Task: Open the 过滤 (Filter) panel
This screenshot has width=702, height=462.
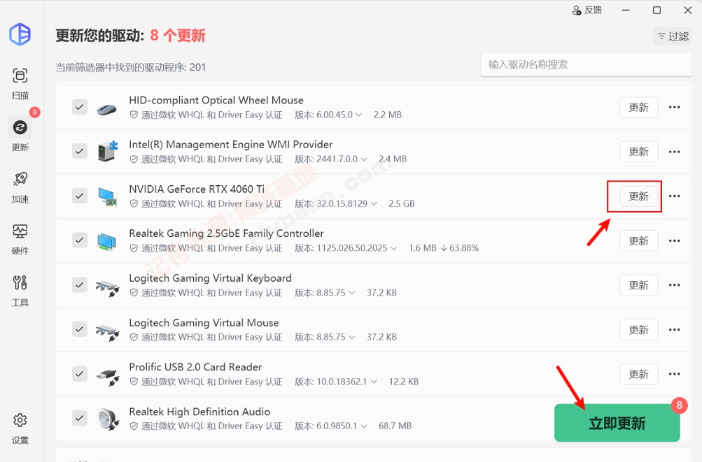Action: (671, 36)
